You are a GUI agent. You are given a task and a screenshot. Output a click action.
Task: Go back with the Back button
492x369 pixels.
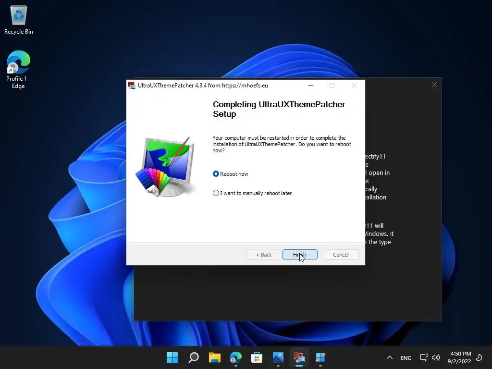[x=264, y=255]
